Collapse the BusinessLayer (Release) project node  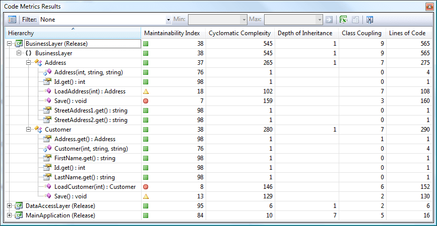tap(10, 44)
